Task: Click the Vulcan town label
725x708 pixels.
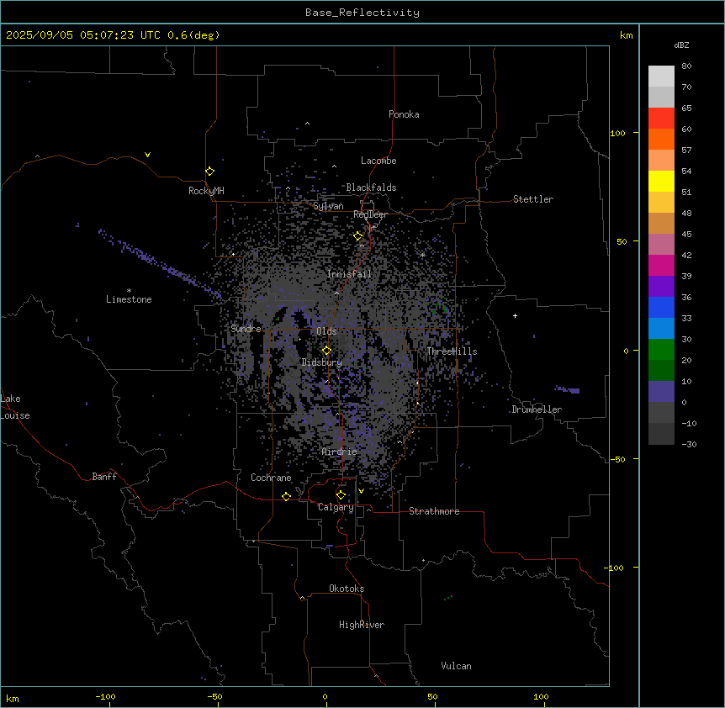Action: click(x=456, y=666)
